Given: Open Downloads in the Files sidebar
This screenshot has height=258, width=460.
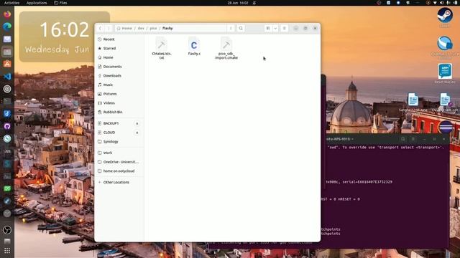Looking at the screenshot, I should click(x=120, y=75).
